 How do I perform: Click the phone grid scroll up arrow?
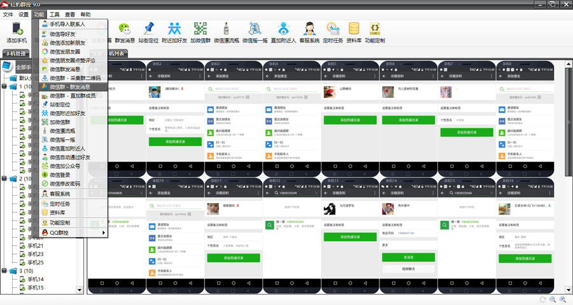(x=569, y=64)
